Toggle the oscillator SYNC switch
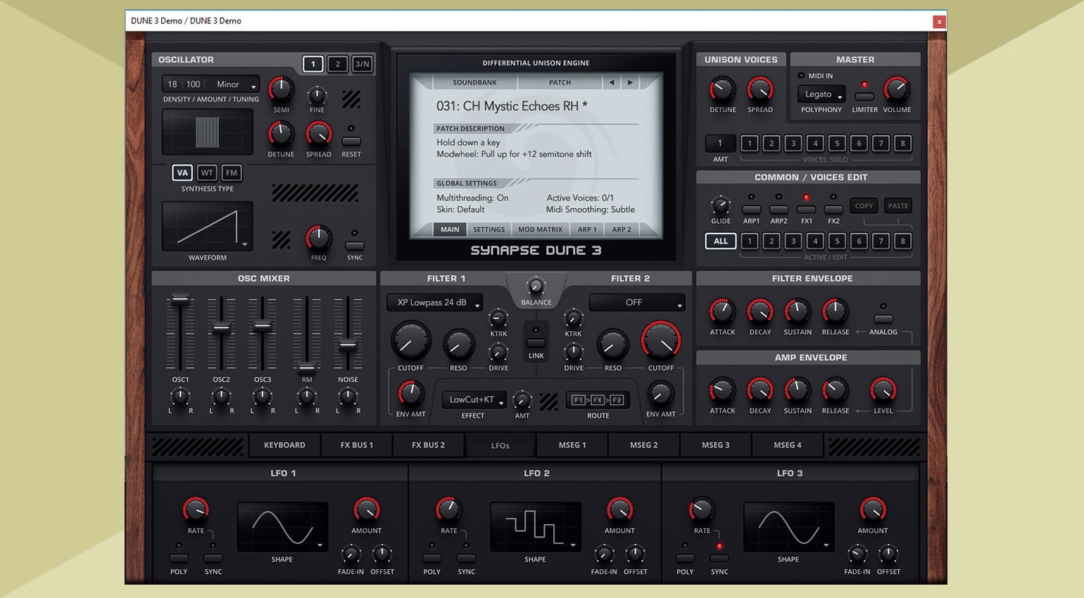Image resolution: width=1084 pixels, height=598 pixels. tap(355, 246)
